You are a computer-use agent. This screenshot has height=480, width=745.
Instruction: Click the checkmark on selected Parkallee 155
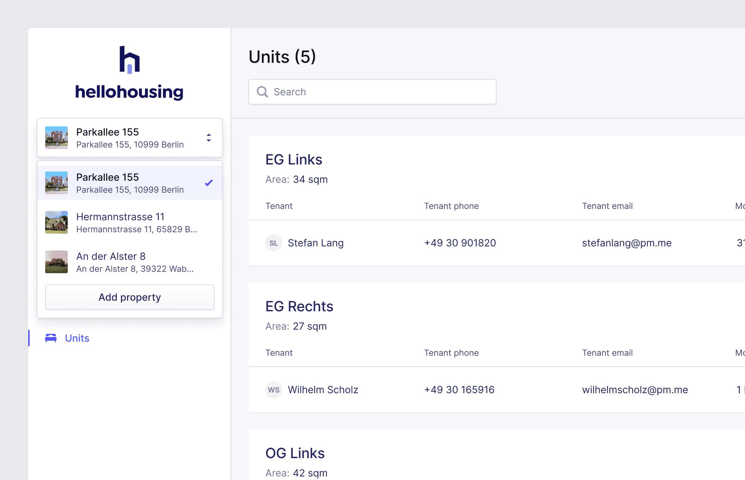click(x=209, y=183)
